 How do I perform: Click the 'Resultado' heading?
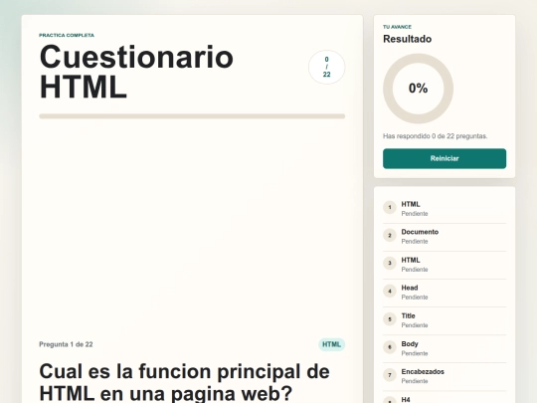pos(407,39)
